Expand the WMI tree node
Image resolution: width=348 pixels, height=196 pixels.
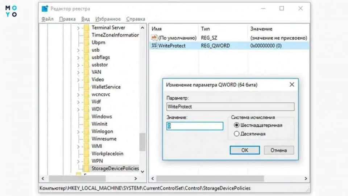click(78, 146)
